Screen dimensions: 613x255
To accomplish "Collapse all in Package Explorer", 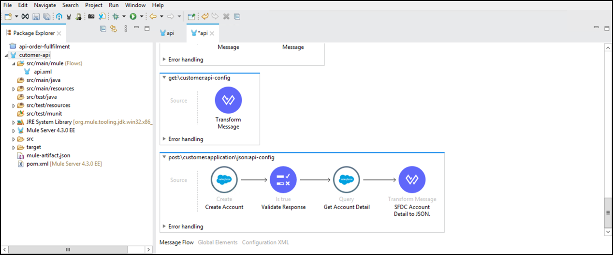I will coord(103,29).
